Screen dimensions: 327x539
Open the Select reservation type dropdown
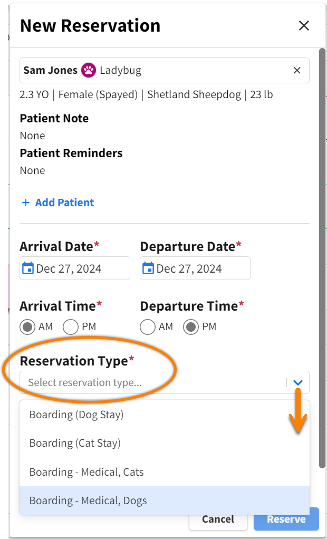coord(132,383)
